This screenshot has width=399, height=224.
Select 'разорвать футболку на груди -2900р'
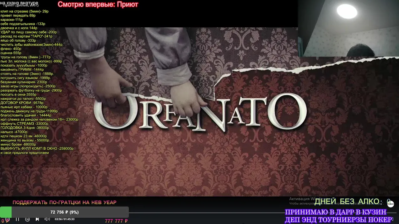31,90
